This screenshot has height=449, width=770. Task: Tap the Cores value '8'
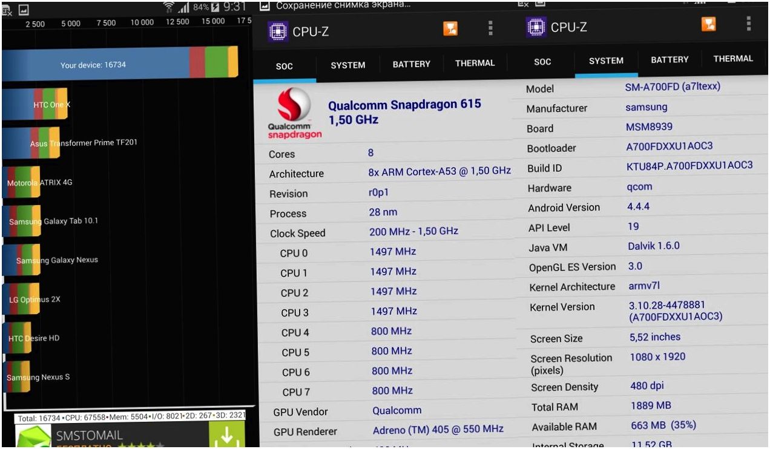371,152
